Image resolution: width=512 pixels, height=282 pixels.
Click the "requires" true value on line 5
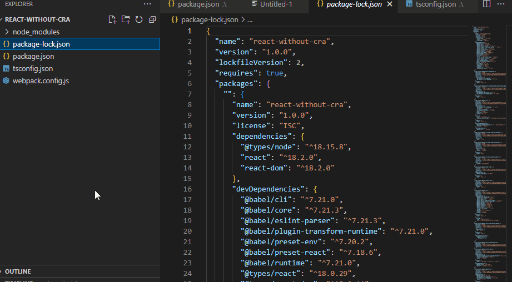point(275,73)
